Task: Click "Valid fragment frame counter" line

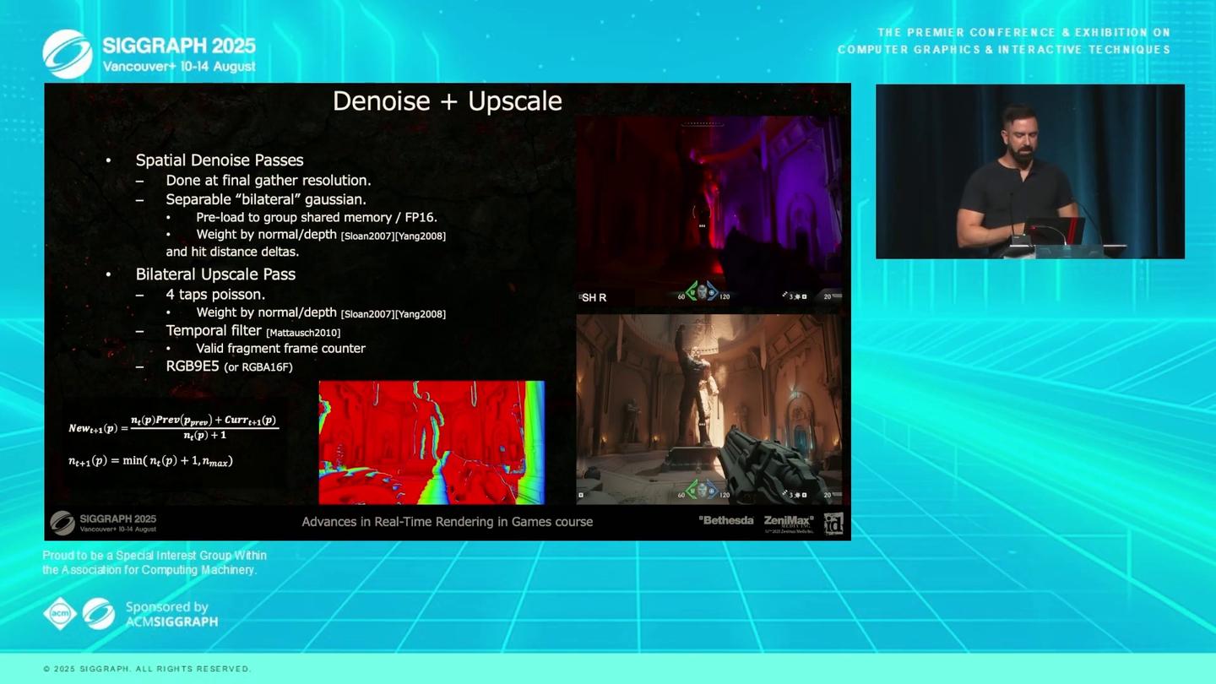Action: pos(280,348)
